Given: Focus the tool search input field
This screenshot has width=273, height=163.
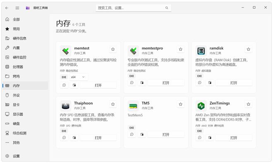Looking at the screenshot, I should point(133,8).
